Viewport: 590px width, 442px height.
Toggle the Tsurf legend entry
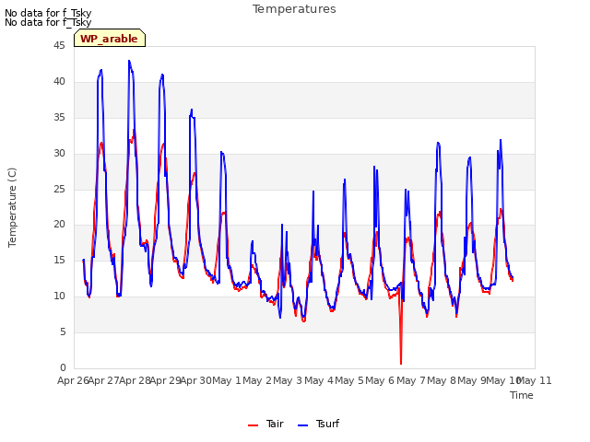[318, 424]
